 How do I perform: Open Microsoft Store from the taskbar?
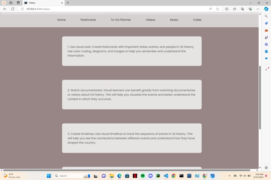tap(127, 176)
